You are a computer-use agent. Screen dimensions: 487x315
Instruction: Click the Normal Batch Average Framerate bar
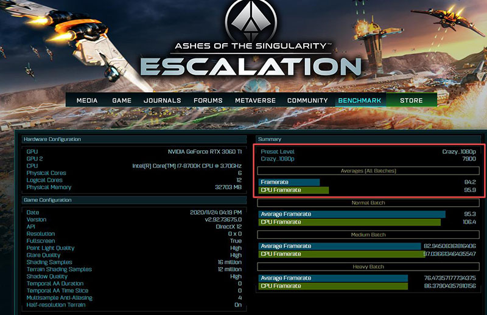352,214
